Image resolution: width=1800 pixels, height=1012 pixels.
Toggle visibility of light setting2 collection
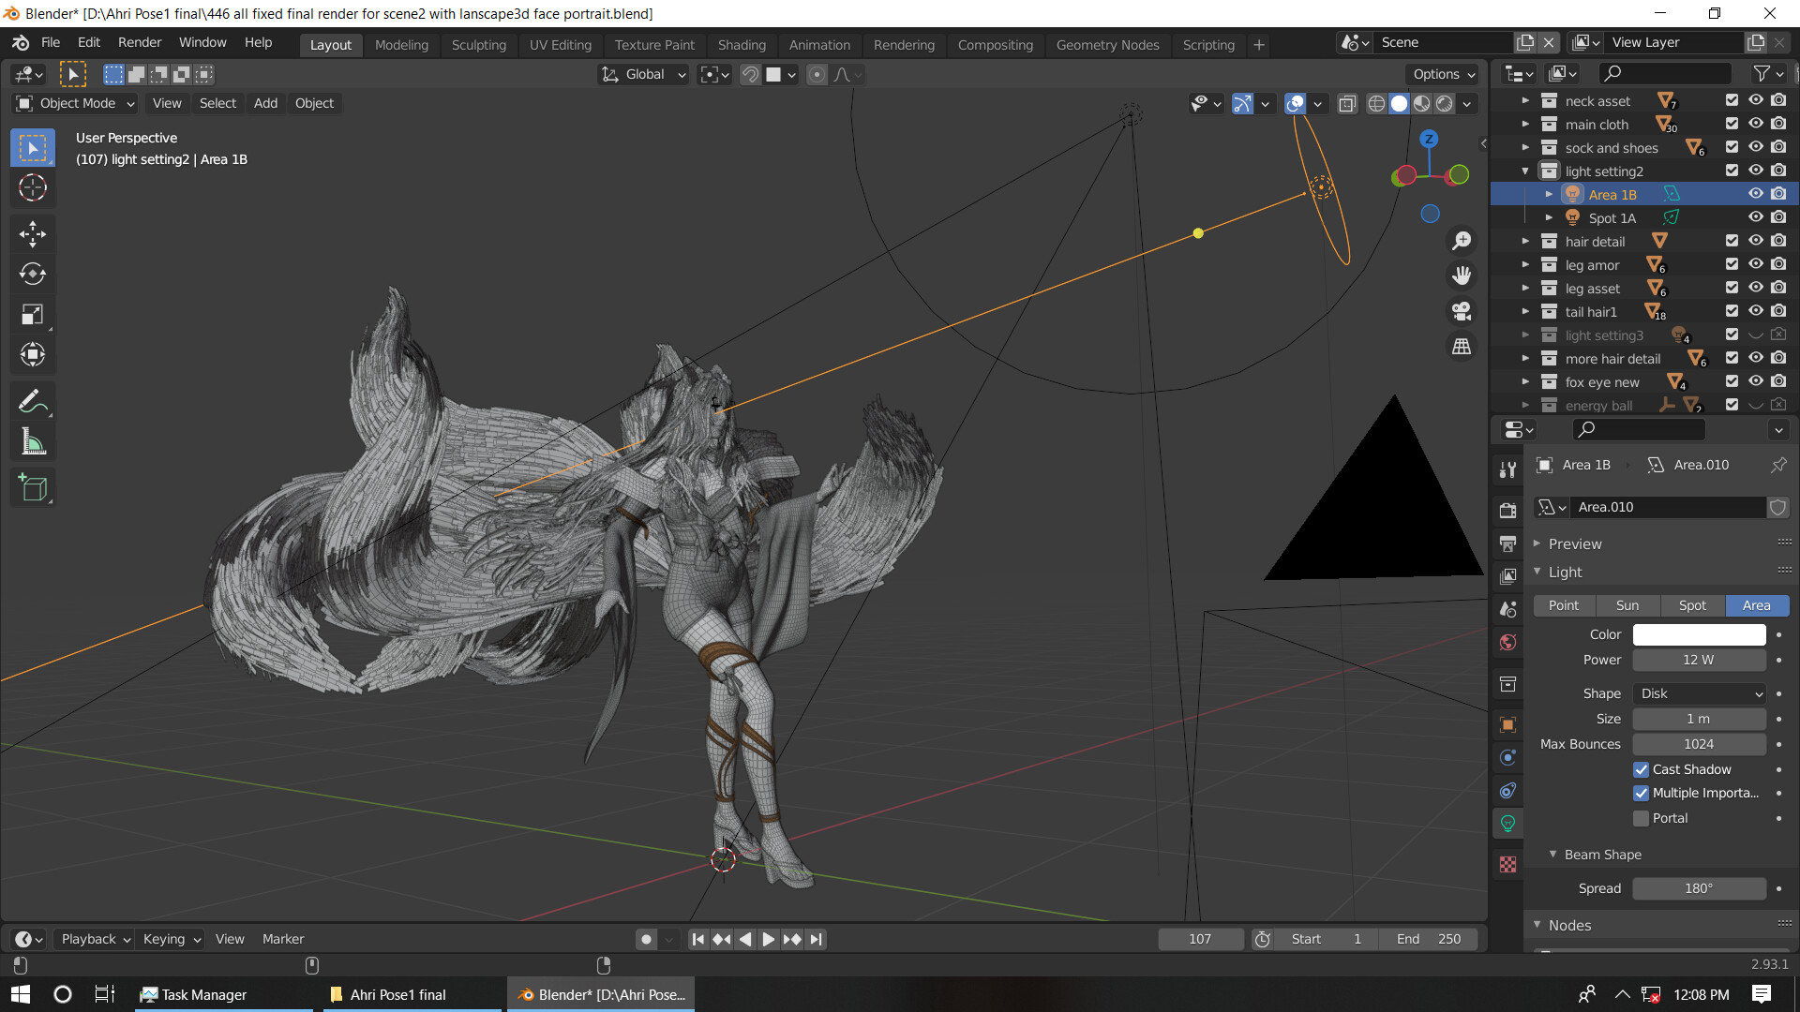tap(1758, 171)
